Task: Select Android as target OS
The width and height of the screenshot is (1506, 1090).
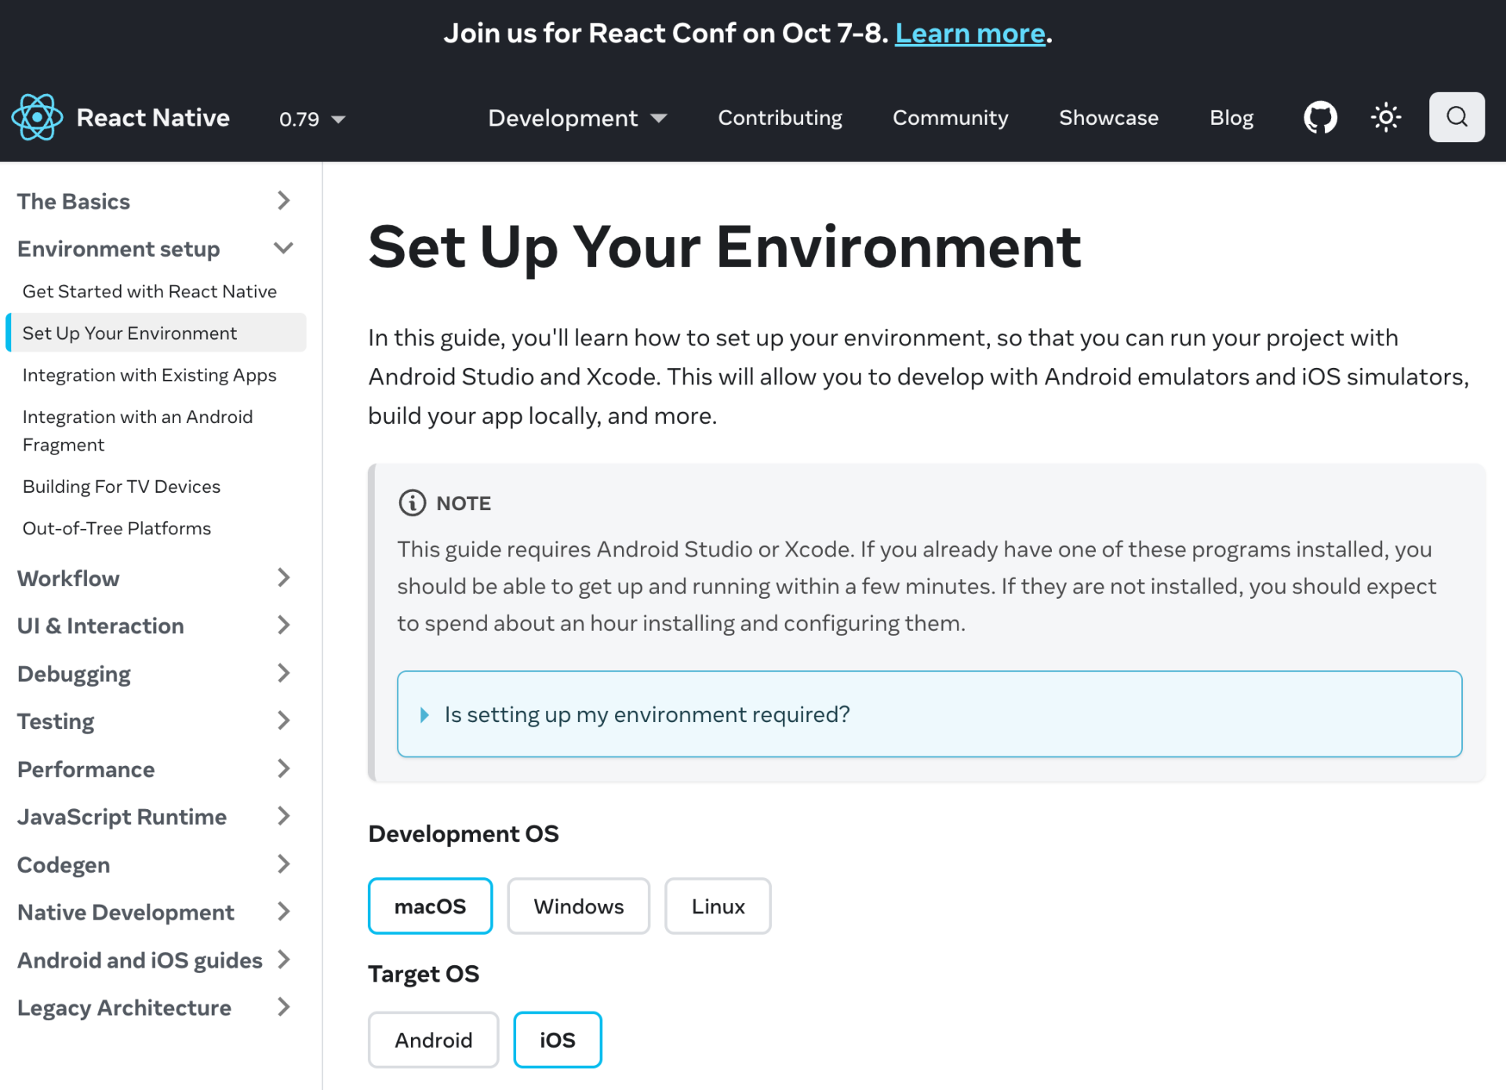Action: click(433, 1040)
